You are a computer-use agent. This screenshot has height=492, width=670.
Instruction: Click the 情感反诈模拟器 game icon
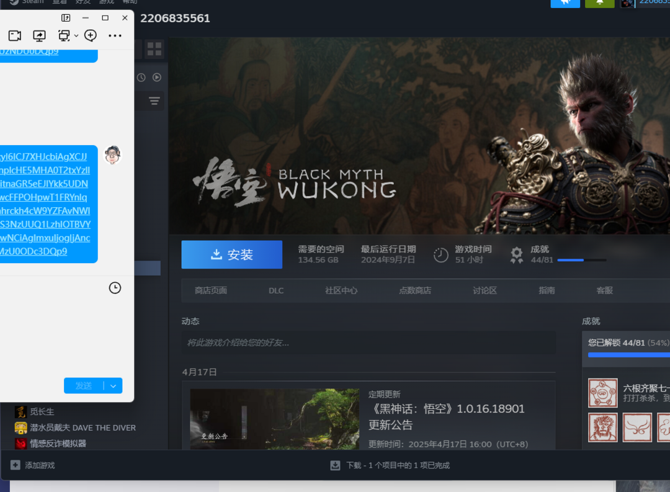tap(21, 443)
